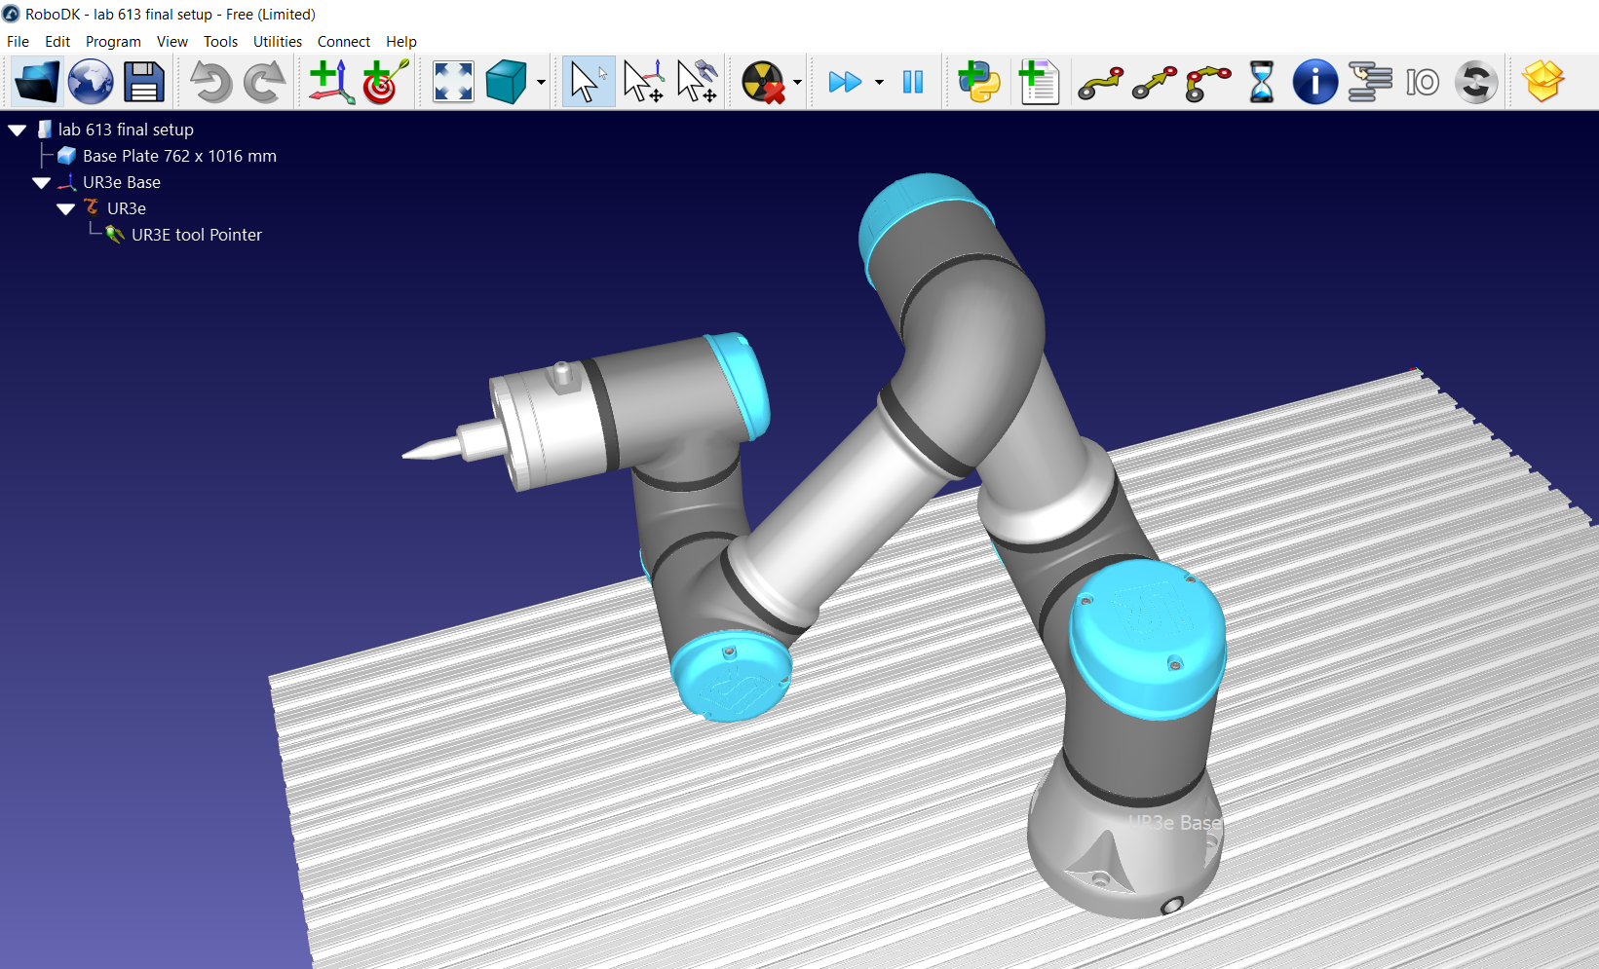The width and height of the screenshot is (1599, 969).
Task: Add a pause instruction with the hourglass icon
Action: (x=1262, y=82)
